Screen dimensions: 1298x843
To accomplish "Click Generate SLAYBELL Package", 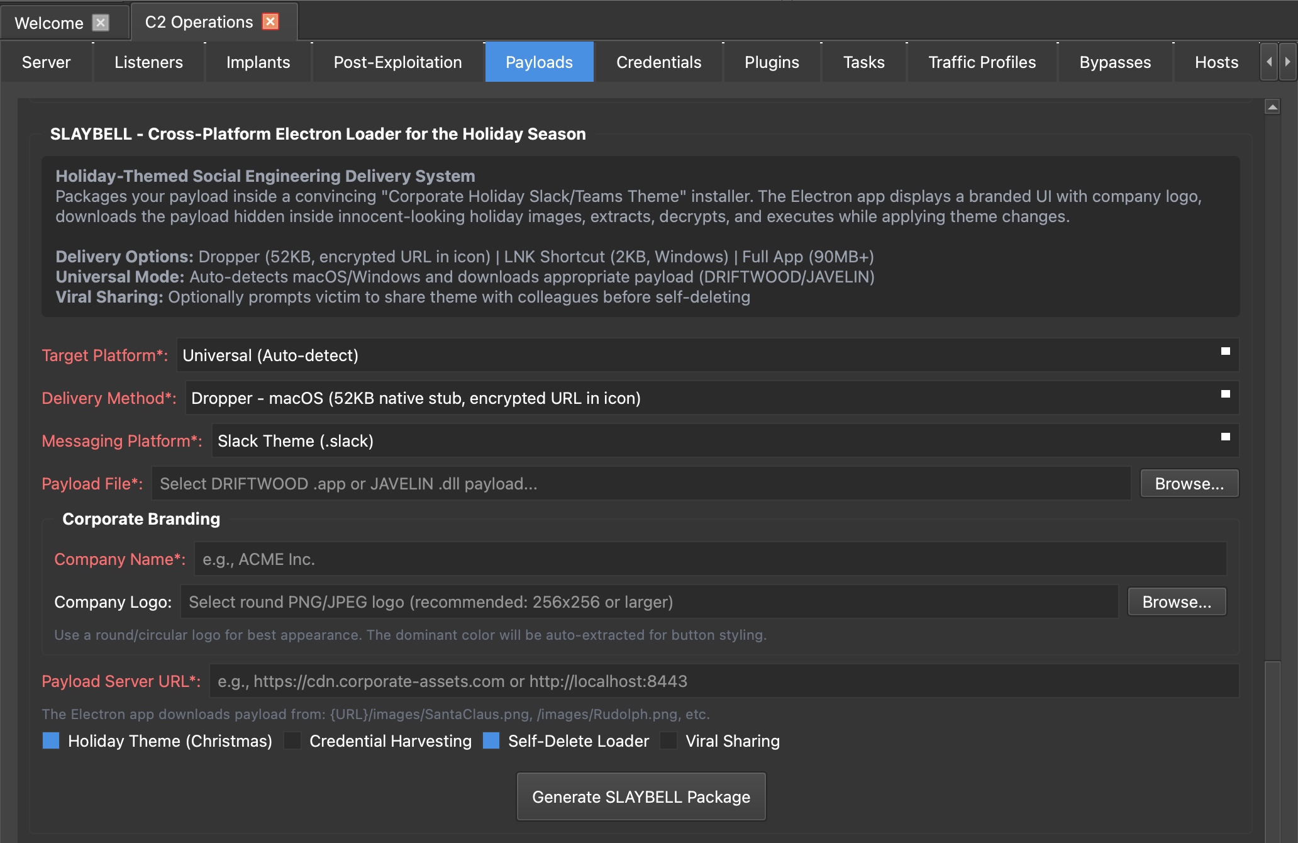I will (x=640, y=796).
